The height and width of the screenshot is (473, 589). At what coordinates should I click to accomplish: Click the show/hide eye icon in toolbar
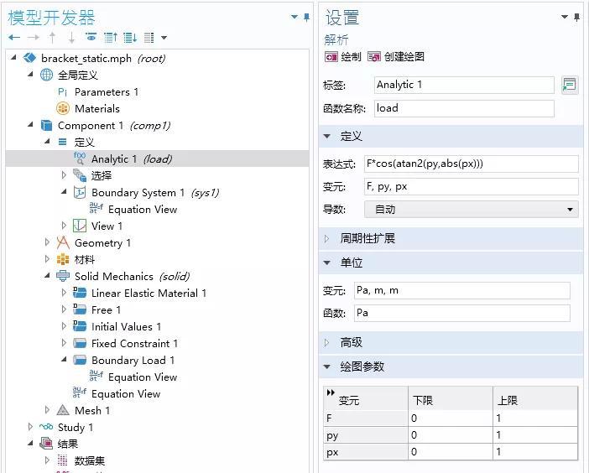(91, 37)
